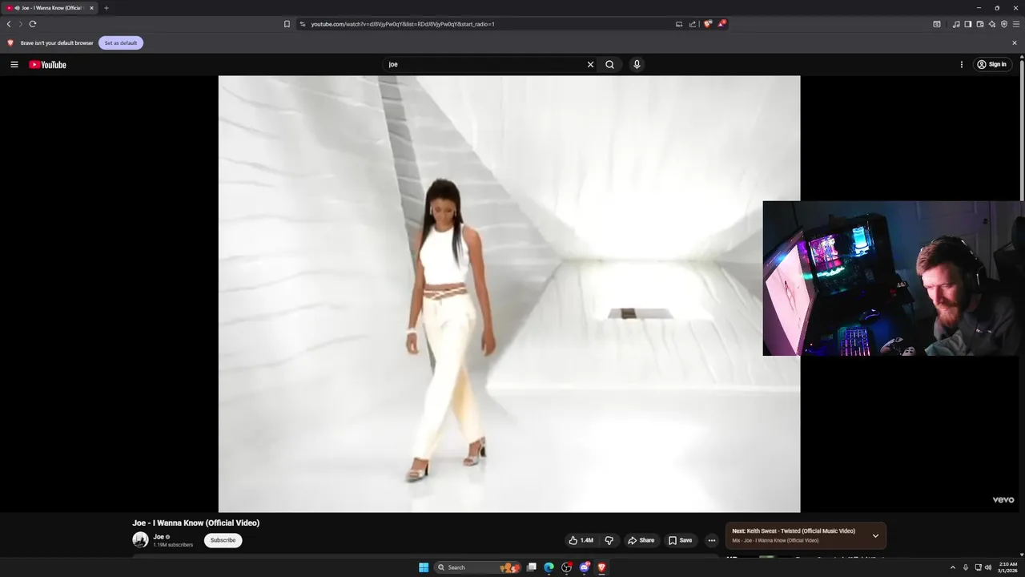The height and width of the screenshot is (577, 1025).
Task: Share the Joe I Wanna Know video
Action: tap(641, 540)
